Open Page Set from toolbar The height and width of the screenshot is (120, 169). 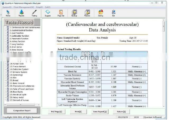[61, 13]
